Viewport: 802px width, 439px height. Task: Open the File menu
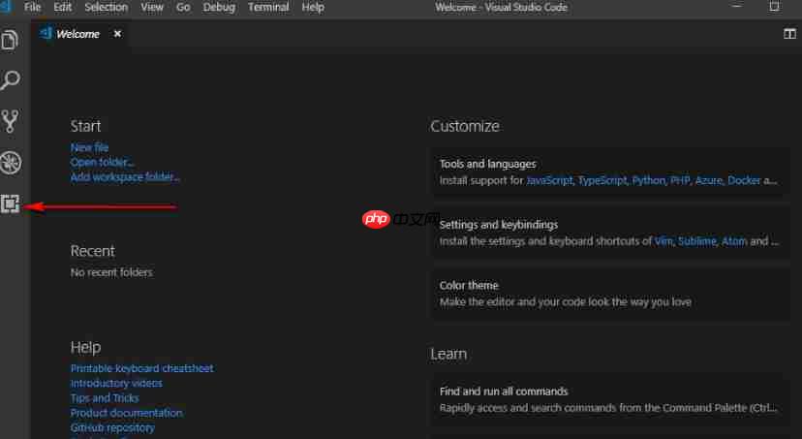tap(32, 7)
